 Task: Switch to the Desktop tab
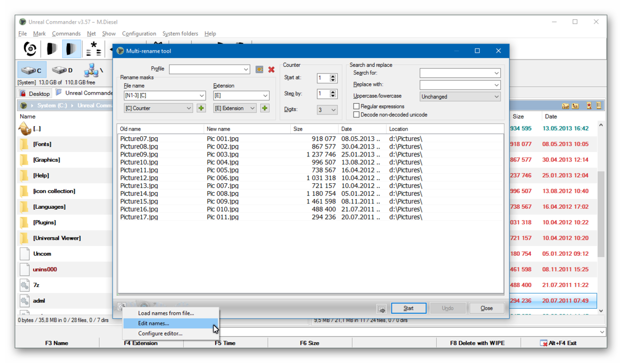tap(35, 94)
